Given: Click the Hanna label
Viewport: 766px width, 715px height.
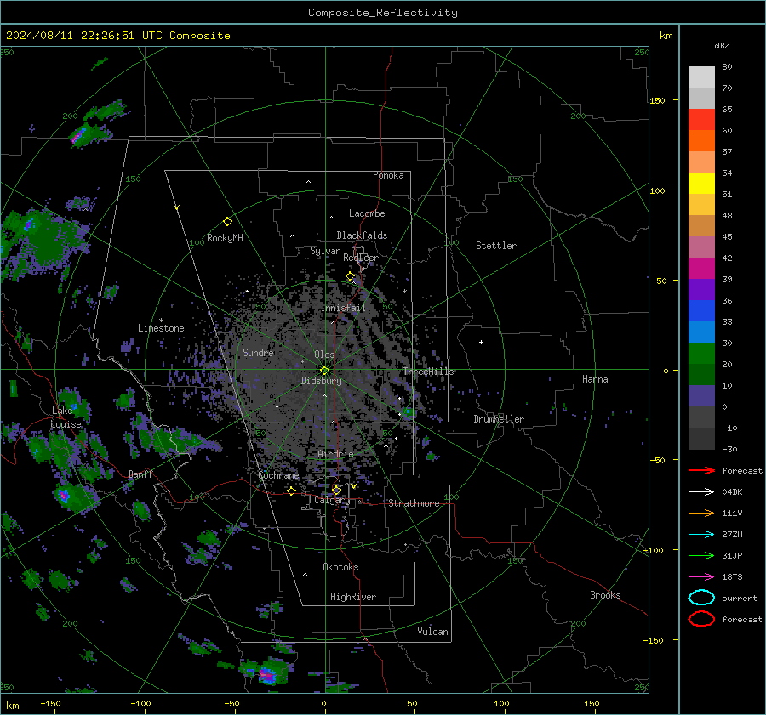Looking at the screenshot, I should pyautogui.click(x=595, y=379).
